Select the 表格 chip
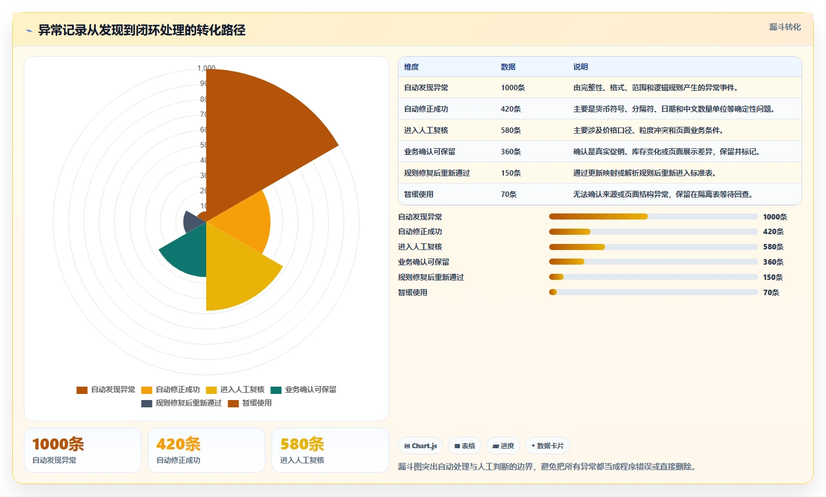 tap(465, 446)
